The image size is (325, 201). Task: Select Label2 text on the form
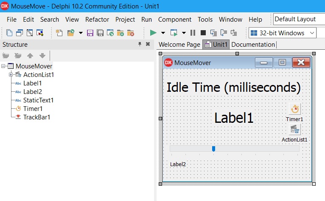point(178,164)
